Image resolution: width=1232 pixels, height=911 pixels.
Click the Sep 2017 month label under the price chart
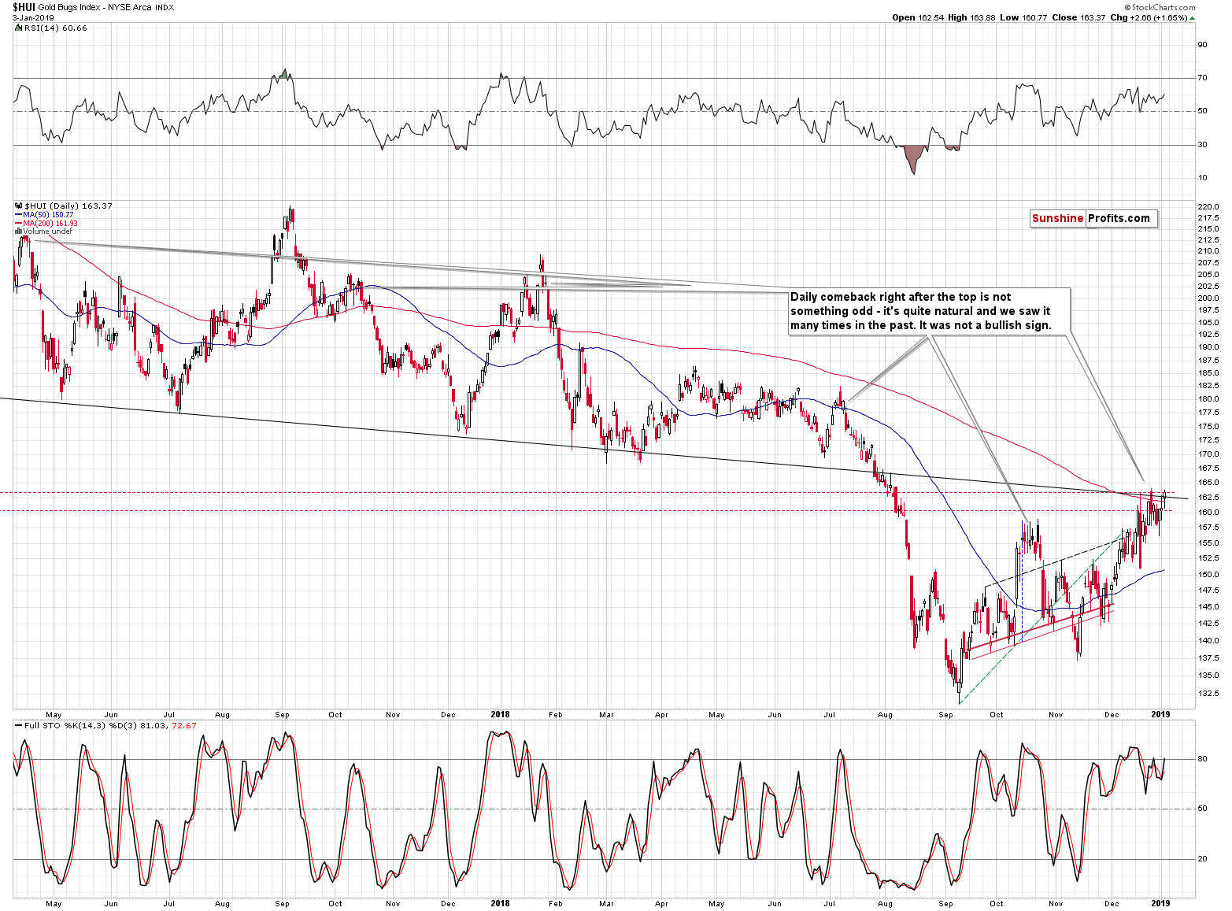(282, 715)
